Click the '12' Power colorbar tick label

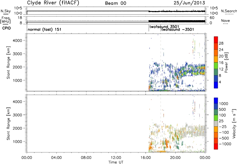coord(221,69)
